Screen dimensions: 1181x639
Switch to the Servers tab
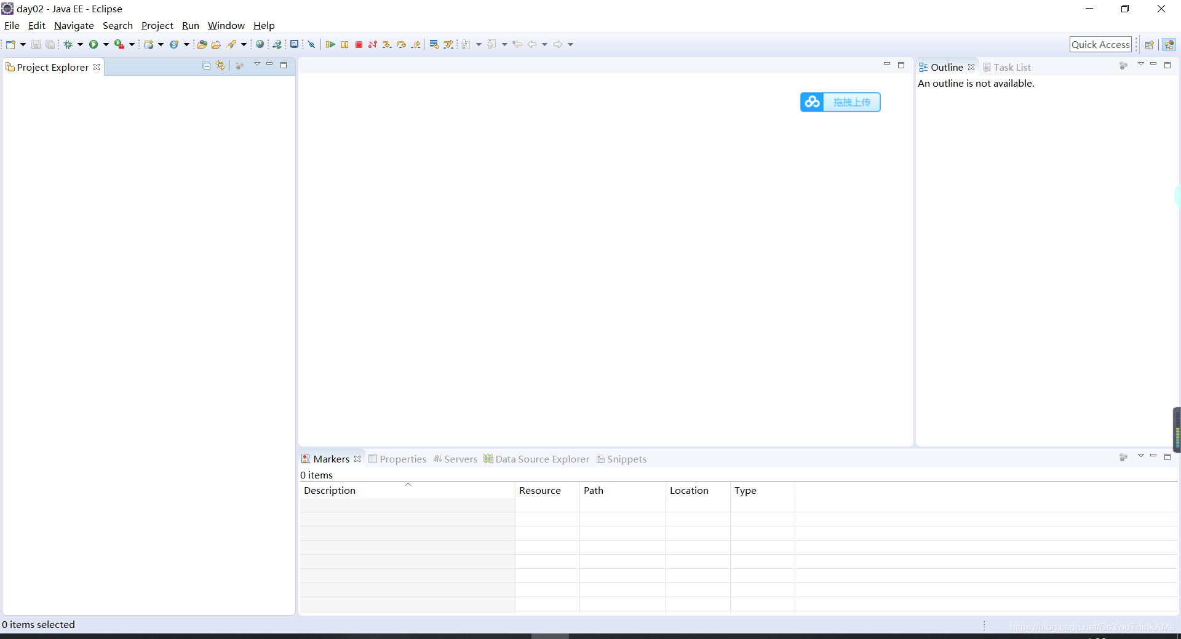(x=455, y=459)
